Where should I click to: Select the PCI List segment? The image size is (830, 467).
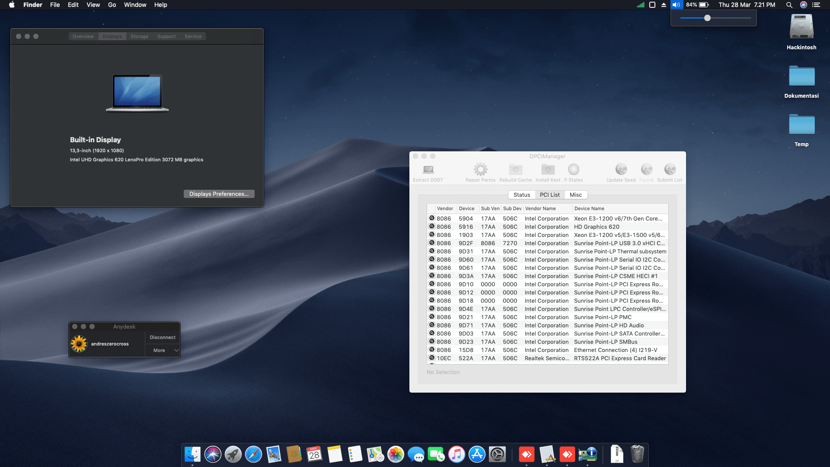(549, 195)
